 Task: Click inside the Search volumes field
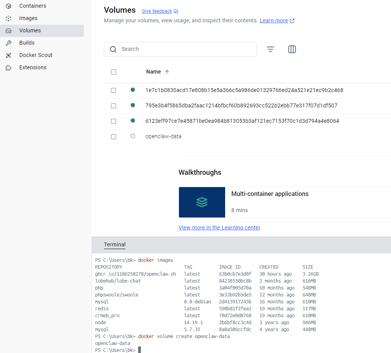180,49
